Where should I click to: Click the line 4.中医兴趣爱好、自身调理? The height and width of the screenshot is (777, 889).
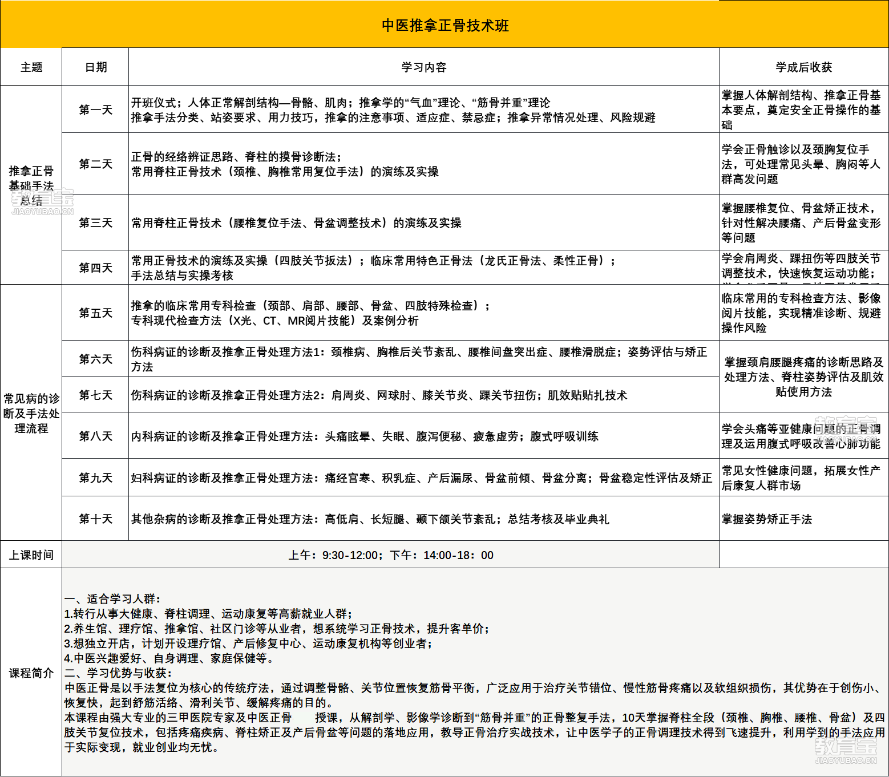169,658
